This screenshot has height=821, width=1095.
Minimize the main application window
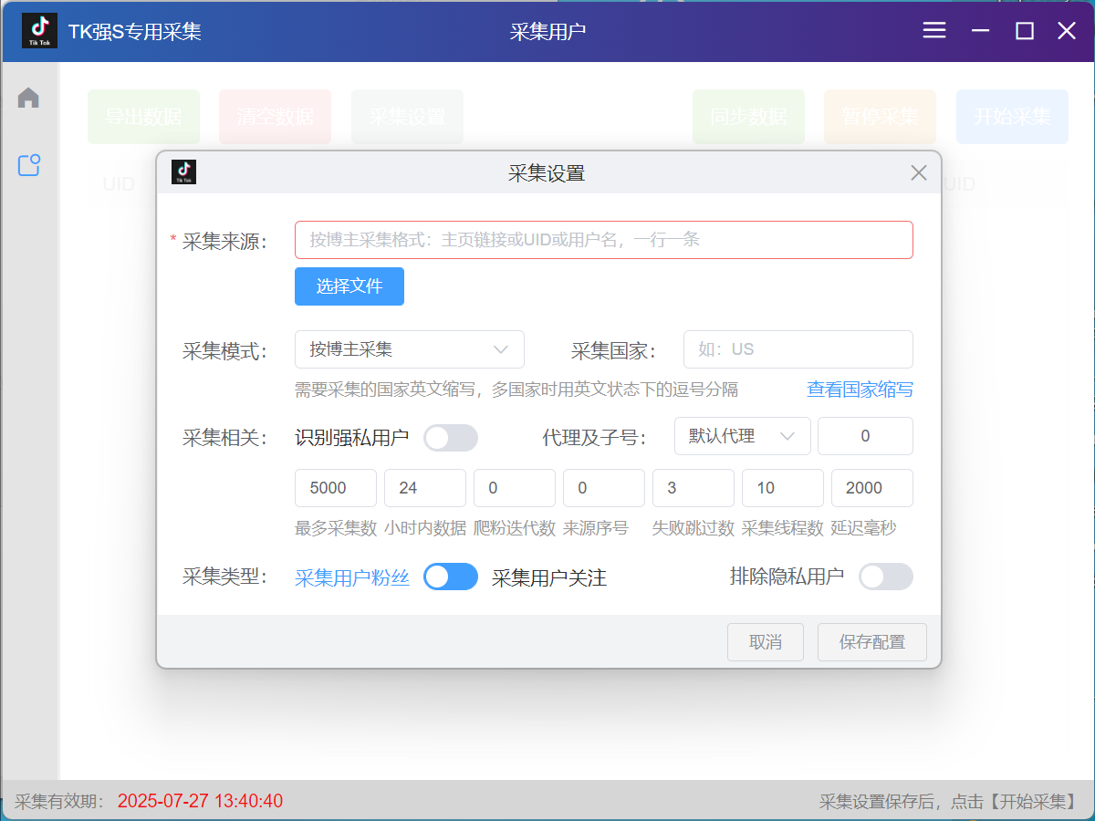(x=981, y=31)
